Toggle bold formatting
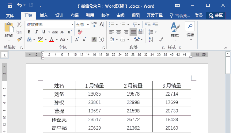 tap(29, 32)
